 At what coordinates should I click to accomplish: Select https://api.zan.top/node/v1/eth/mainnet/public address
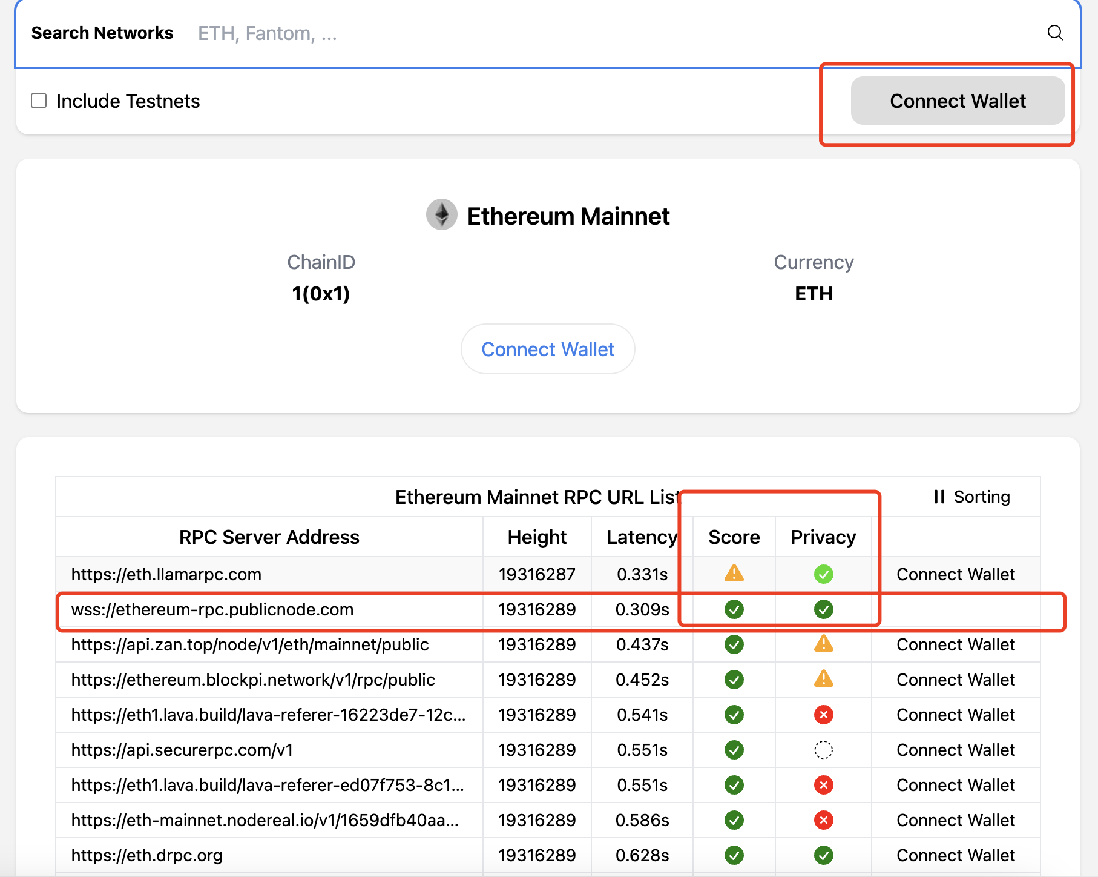point(250,644)
